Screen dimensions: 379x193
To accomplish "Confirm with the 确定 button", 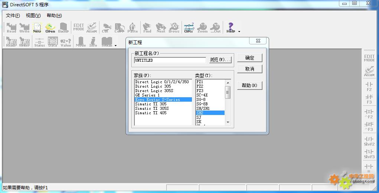I will [250, 58].
